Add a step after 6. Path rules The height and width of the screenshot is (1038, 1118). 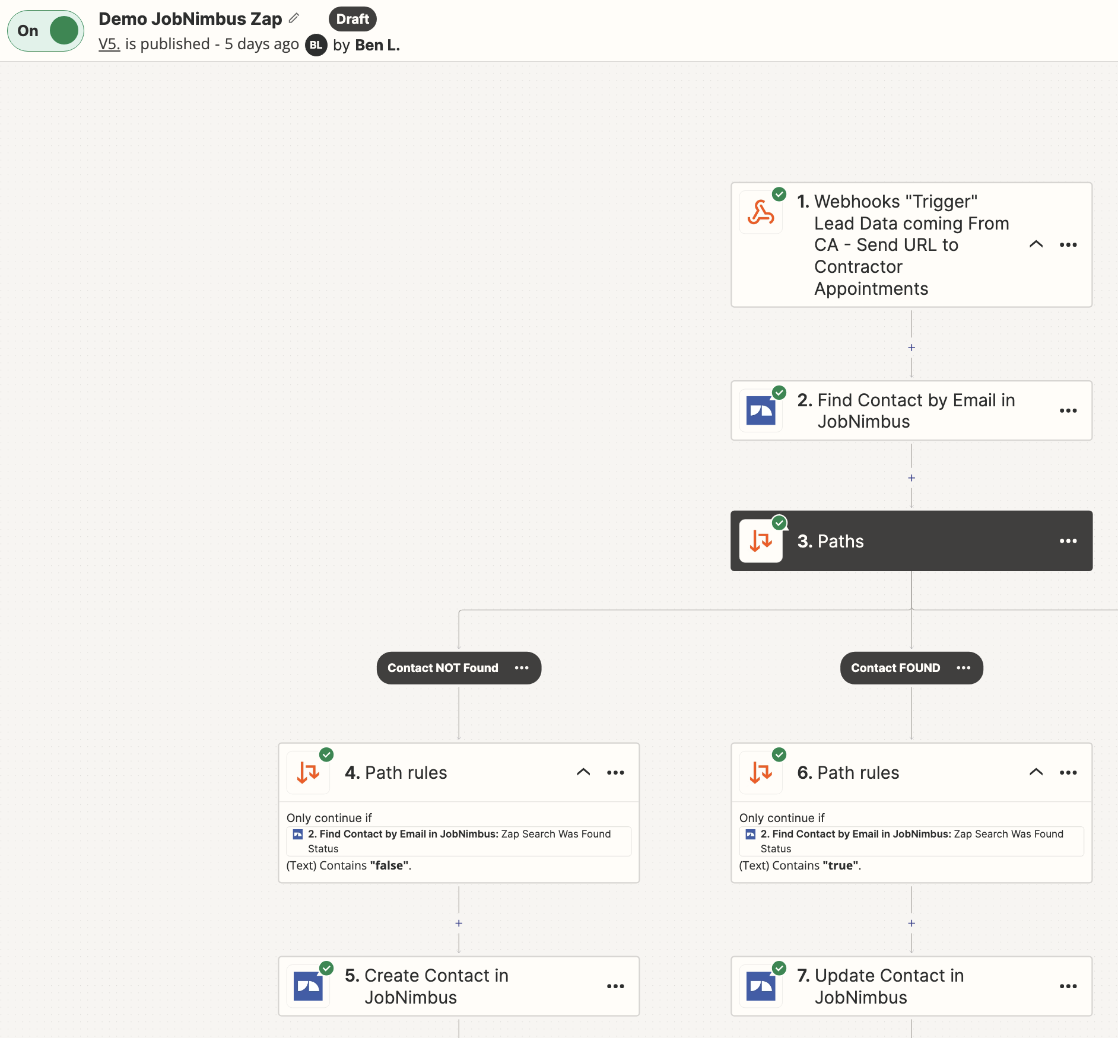[911, 924]
